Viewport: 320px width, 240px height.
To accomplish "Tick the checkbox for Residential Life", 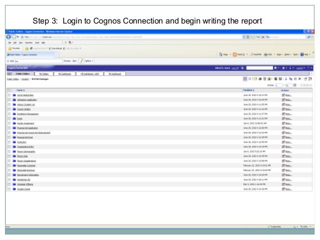I will (9, 180).
